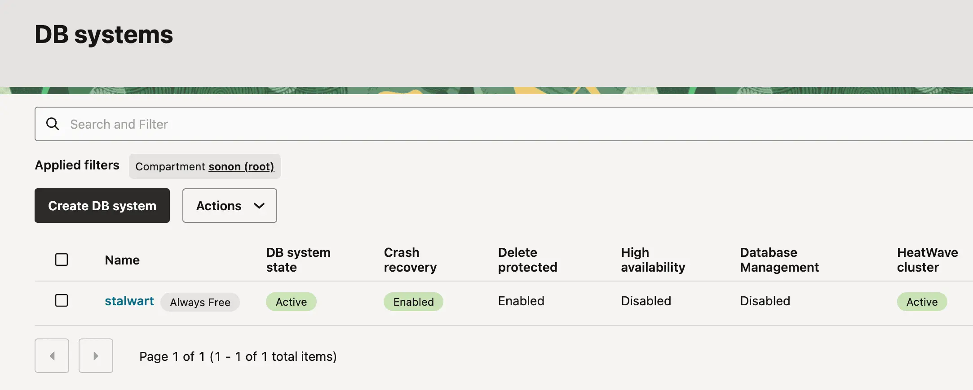This screenshot has width=973, height=390.
Task: Click the Create DB system button
Action: 102,205
